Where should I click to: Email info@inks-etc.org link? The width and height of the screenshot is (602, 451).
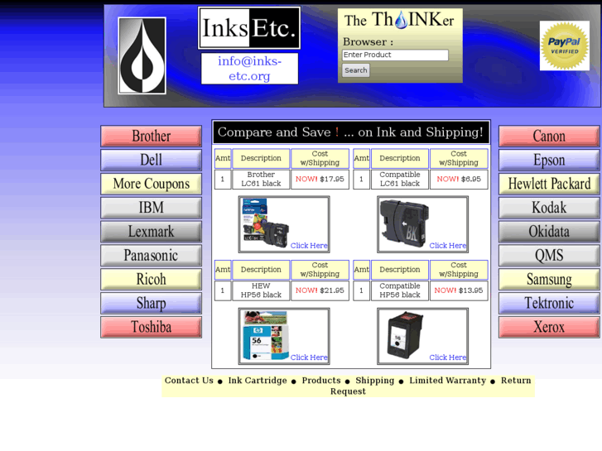[x=249, y=69]
